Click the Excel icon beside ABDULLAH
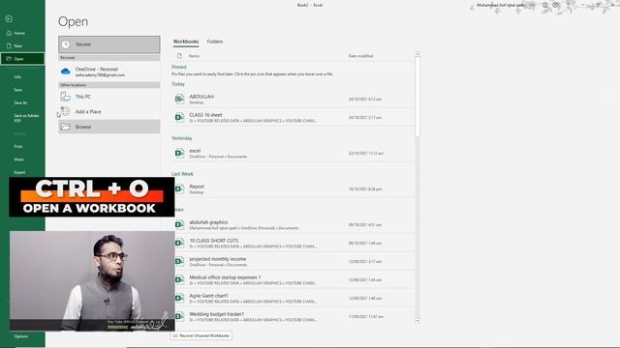This screenshot has width=620, height=348. (179, 99)
